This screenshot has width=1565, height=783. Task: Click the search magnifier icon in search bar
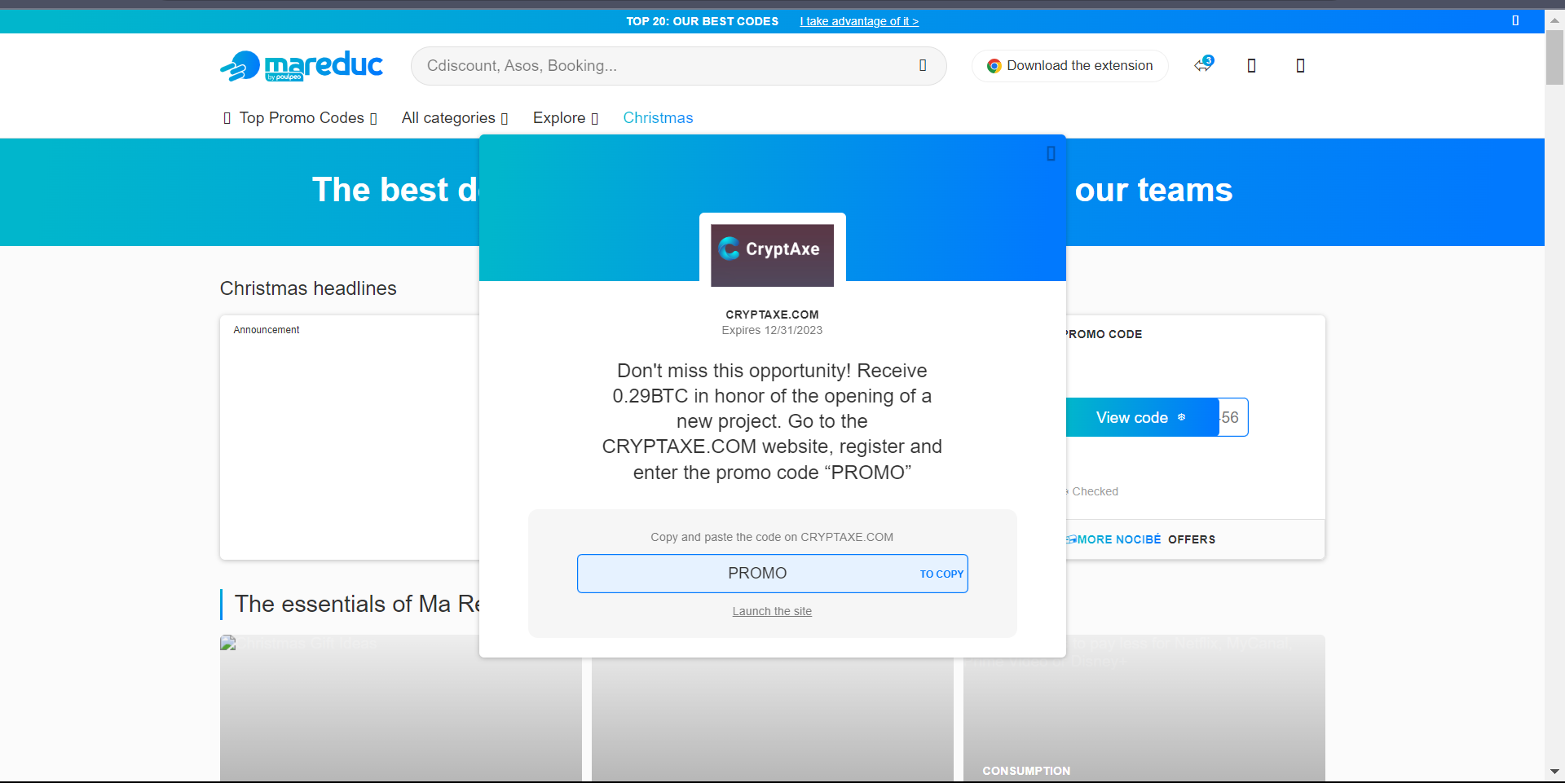click(923, 66)
